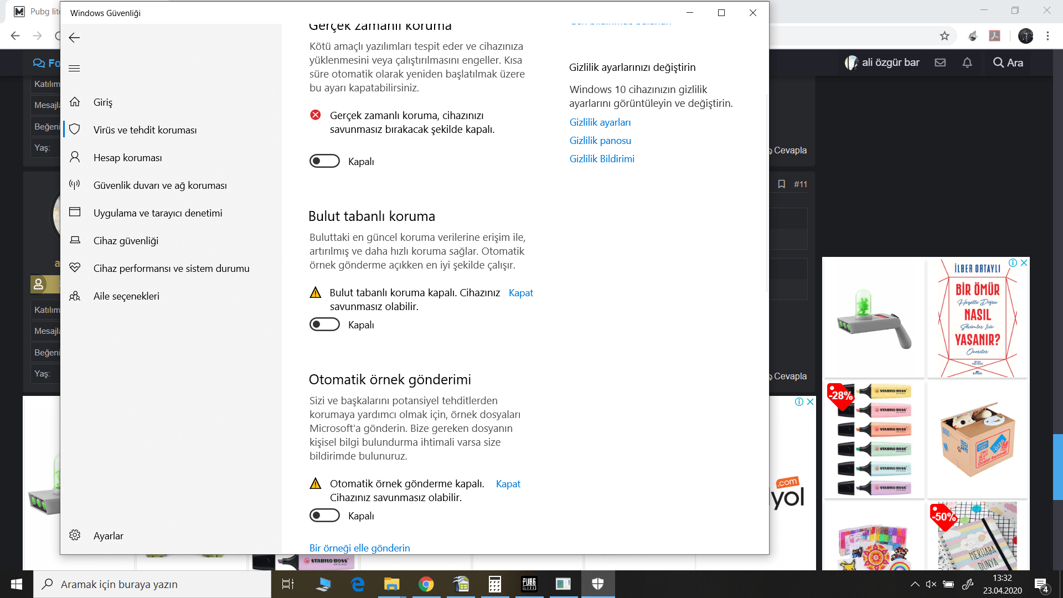The height and width of the screenshot is (598, 1063).
Task: Turn on Gerçek zamanlı koruma toggle
Action: point(324,161)
